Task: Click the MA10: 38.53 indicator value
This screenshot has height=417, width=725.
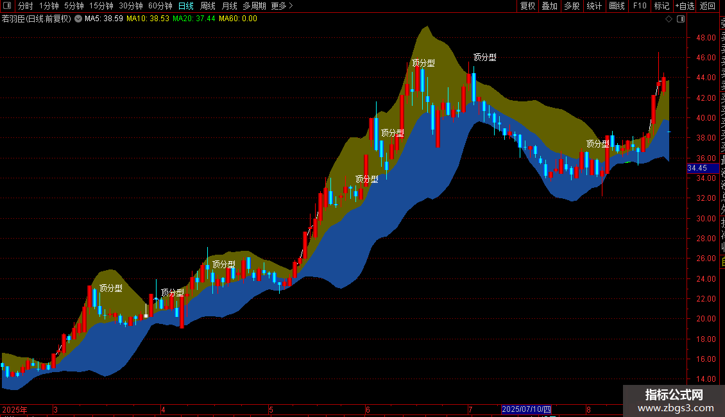Action: coord(148,19)
